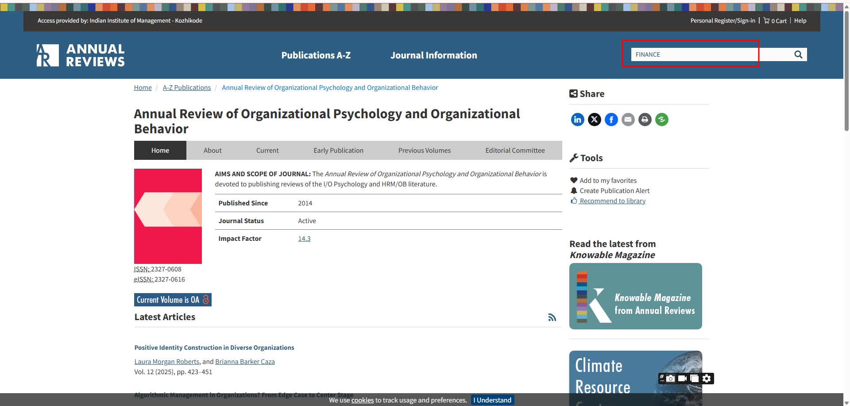
Task: Open the Latest Articles RSS feed icon
Action: pyautogui.click(x=552, y=317)
